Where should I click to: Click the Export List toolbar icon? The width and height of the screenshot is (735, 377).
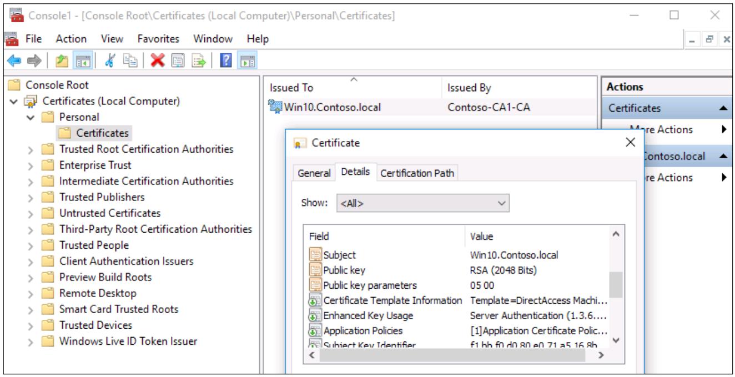tap(199, 61)
